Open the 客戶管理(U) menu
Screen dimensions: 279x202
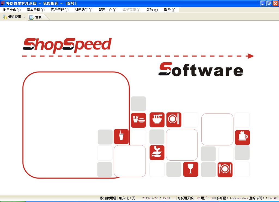[x=60, y=10]
